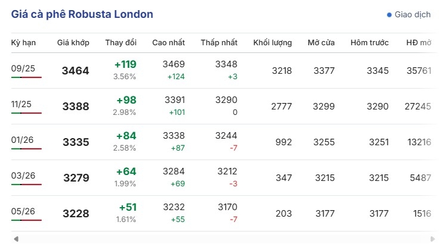Click the horizontal scrollbar track
The image size is (446, 250).
[224, 239]
